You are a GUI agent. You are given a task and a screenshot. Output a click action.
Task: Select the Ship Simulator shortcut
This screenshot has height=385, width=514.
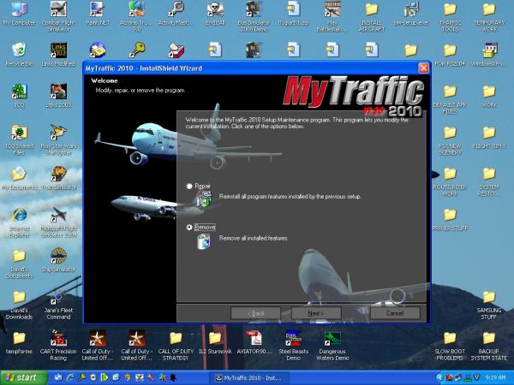(58, 261)
